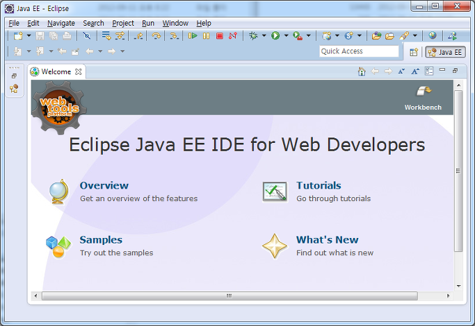Maximize the Welcome view panel
The width and height of the screenshot is (475, 326).
point(455,71)
